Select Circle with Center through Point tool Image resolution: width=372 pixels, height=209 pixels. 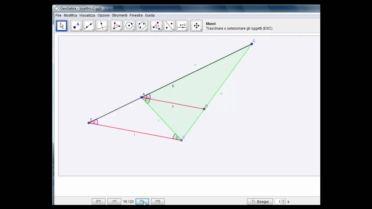129,26
